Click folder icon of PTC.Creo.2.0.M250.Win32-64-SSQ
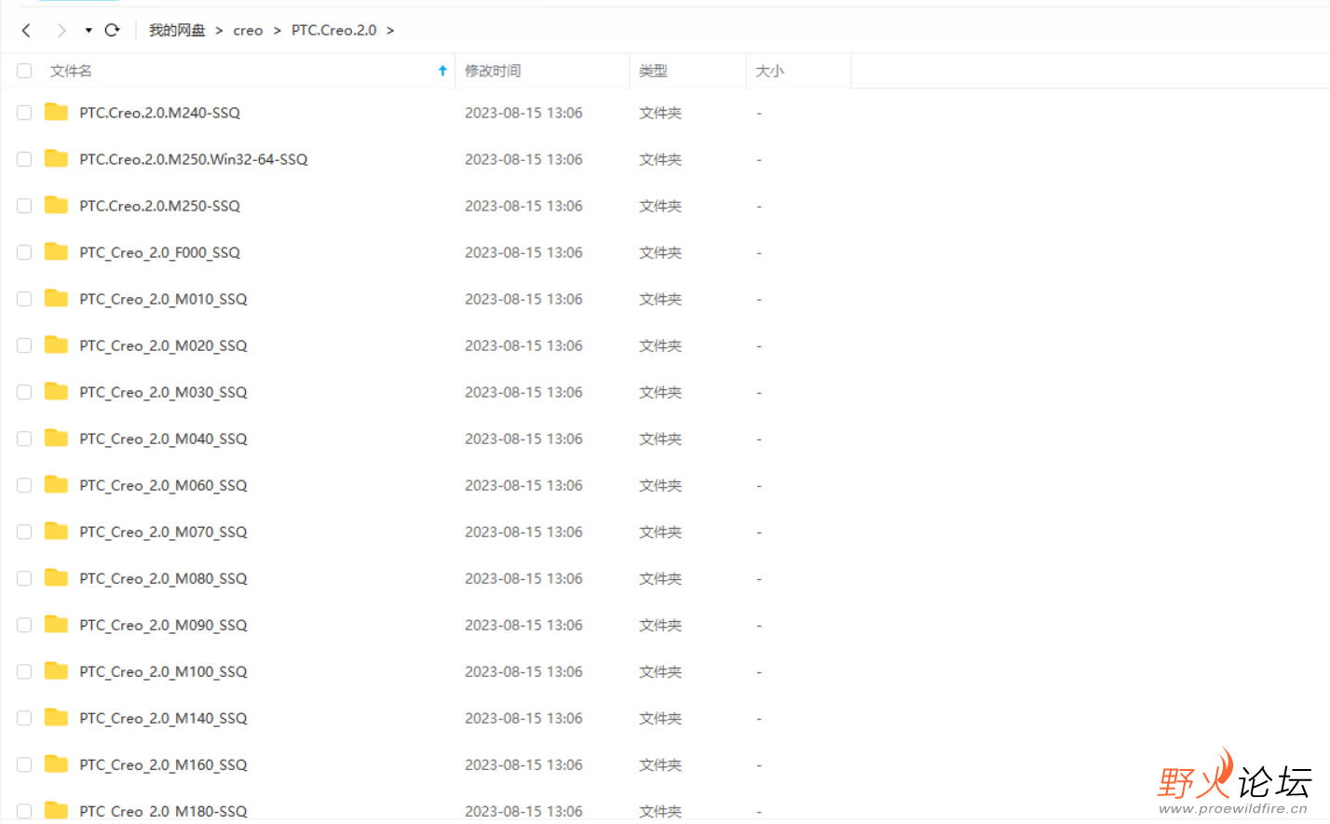The image size is (1330, 824). 56,158
